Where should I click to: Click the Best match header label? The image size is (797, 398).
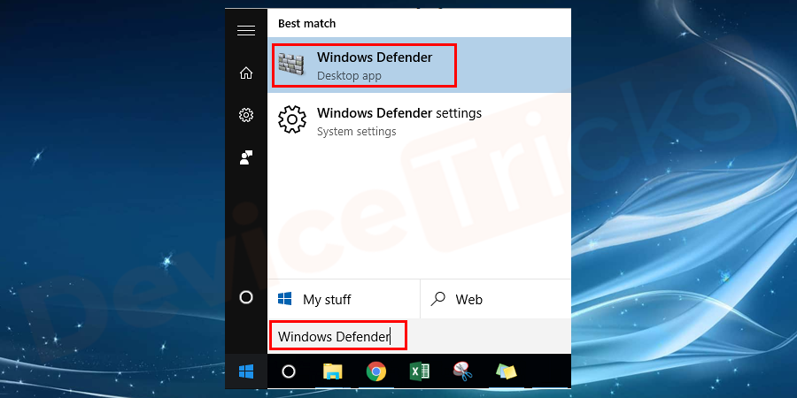307,23
